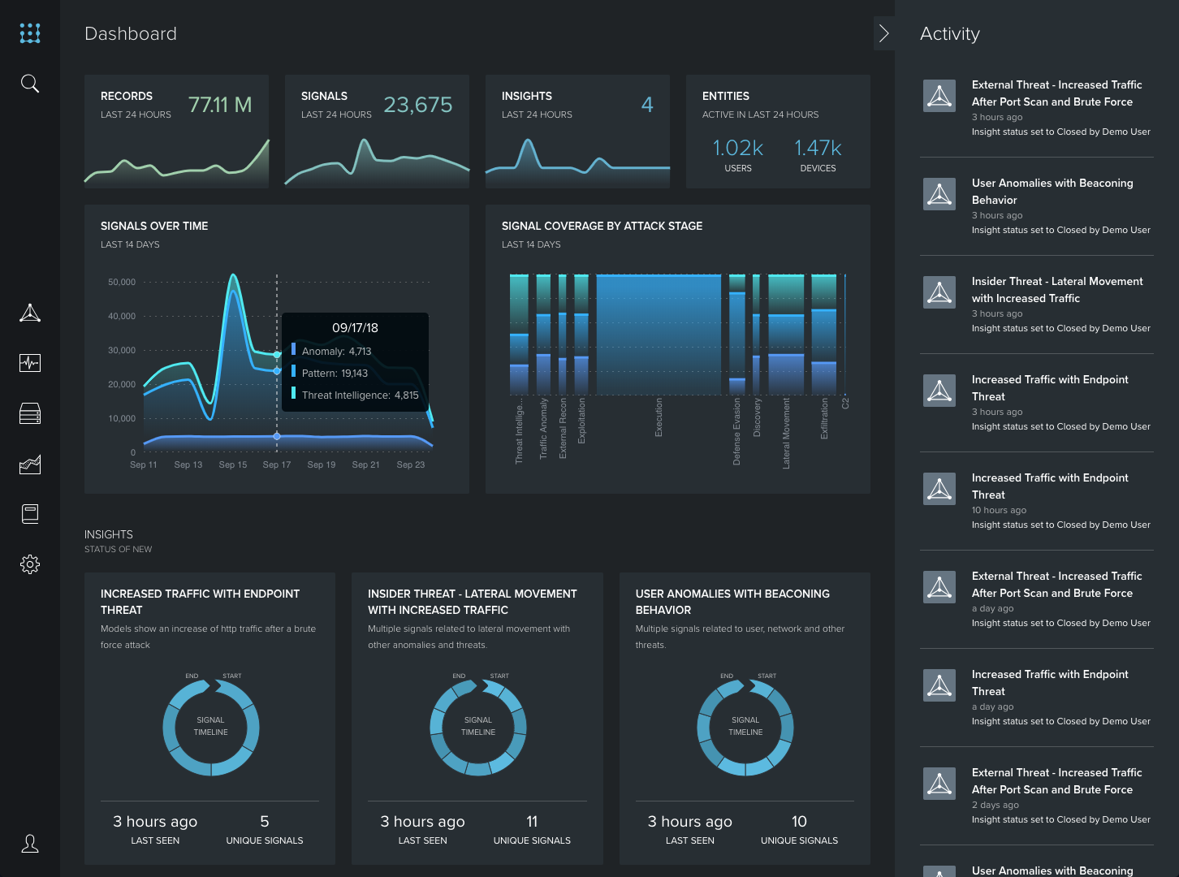Open the Signals 23,675 card
Screen dimensions: 1179x877
(x=377, y=132)
